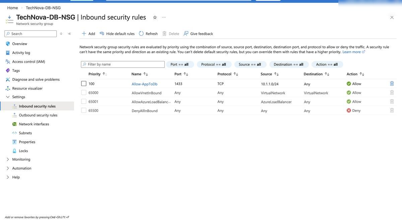
Task: Delete the Allow-AppToDb rule via trash icon
Action: point(392,84)
